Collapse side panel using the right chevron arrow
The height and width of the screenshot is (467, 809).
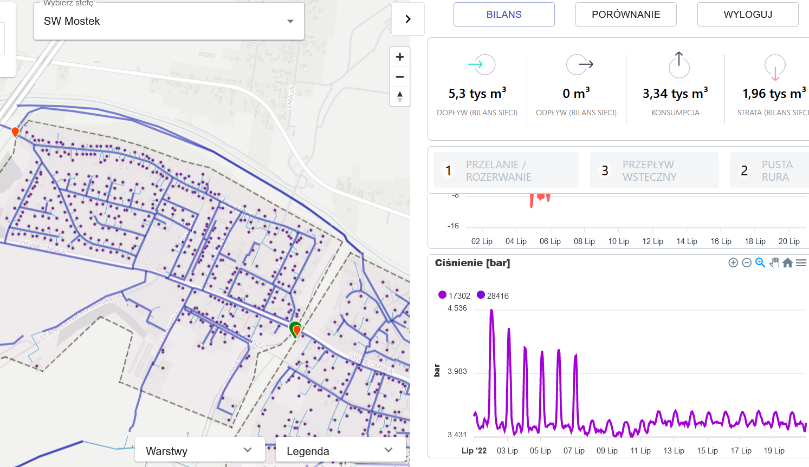click(408, 19)
